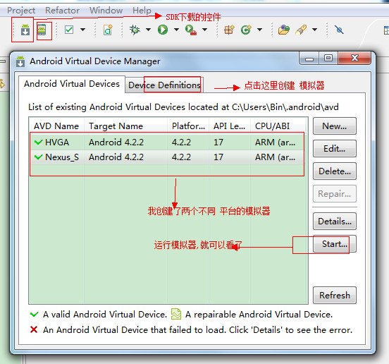The width and height of the screenshot is (389, 364).
Task: Click the Debug bug icon
Action: point(135,30)
